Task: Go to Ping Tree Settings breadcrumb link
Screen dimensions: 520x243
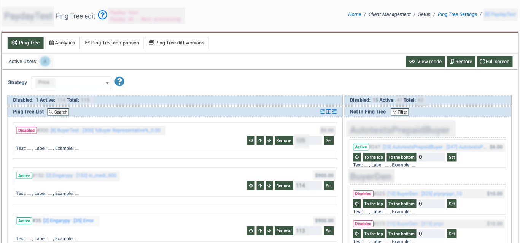Action: [x=457, y=14]
